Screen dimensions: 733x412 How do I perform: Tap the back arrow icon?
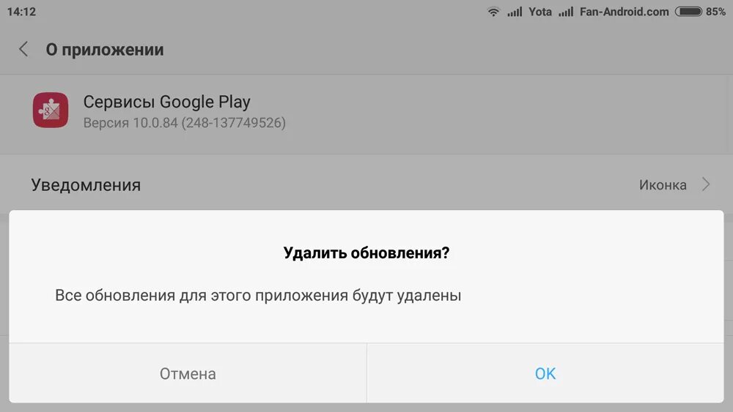click(23, 50)
